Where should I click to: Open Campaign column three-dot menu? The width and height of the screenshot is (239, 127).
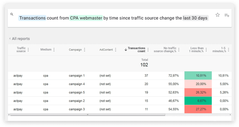click(x=85, y=50)
